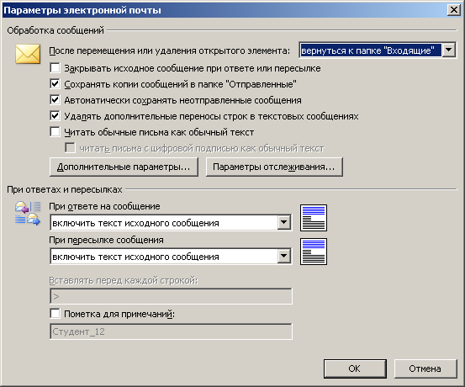Click the Студент_12 annotation name field

[171, 331]
